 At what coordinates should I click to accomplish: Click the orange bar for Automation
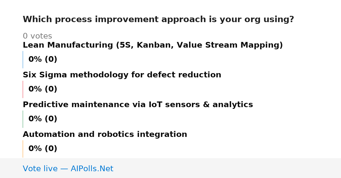point(23,149)
